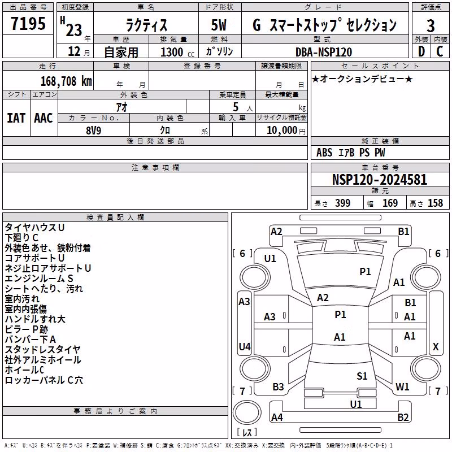Image resolution: width=452 pixels, height=452 pixels.
Task: Select the A4 mark on the rear bumper
Action: (277, 417)
